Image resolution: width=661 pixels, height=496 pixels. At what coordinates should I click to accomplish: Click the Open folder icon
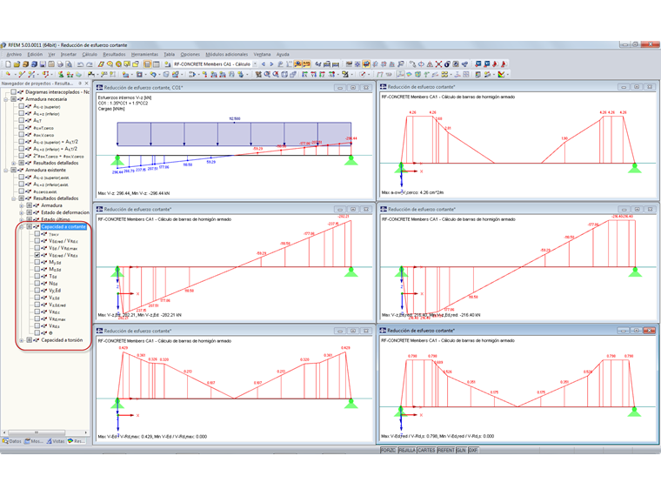click(x=17, y=64)
